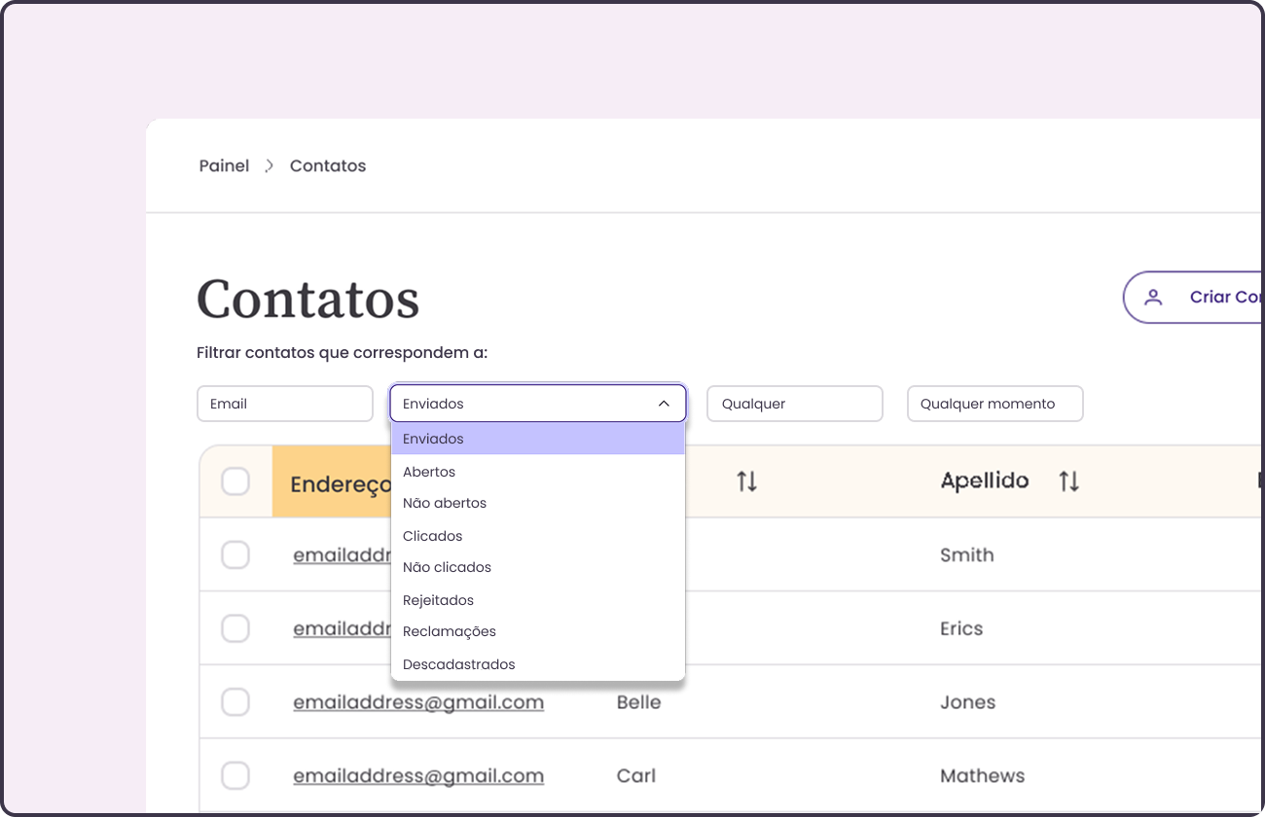1265x817 pixels.
Task: Select Clicados in the open dropdown list
Action: coord(433,536)
